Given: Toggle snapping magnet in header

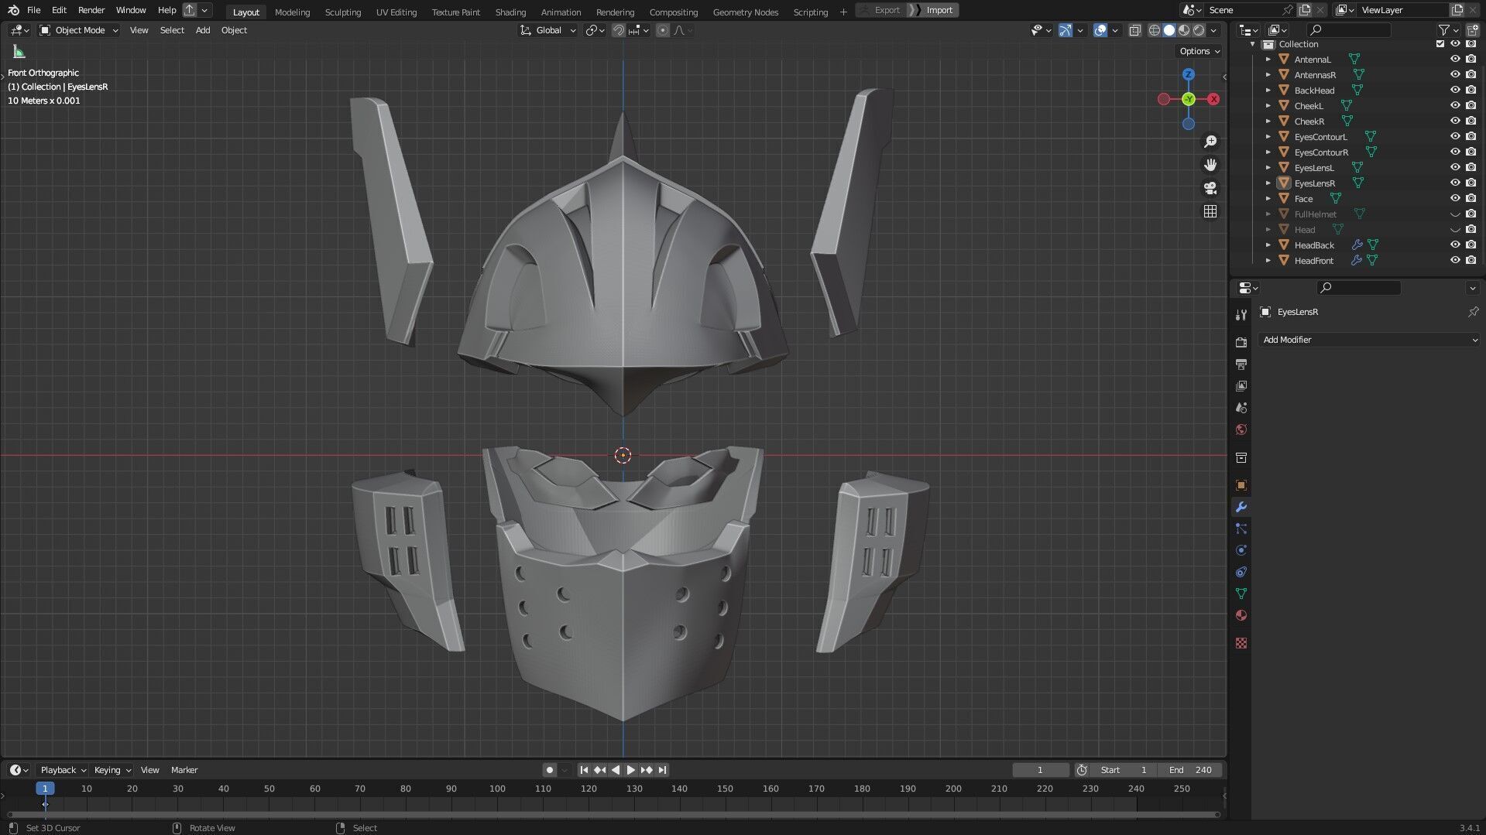Looking at the screenshot, I should pos(618,30).
